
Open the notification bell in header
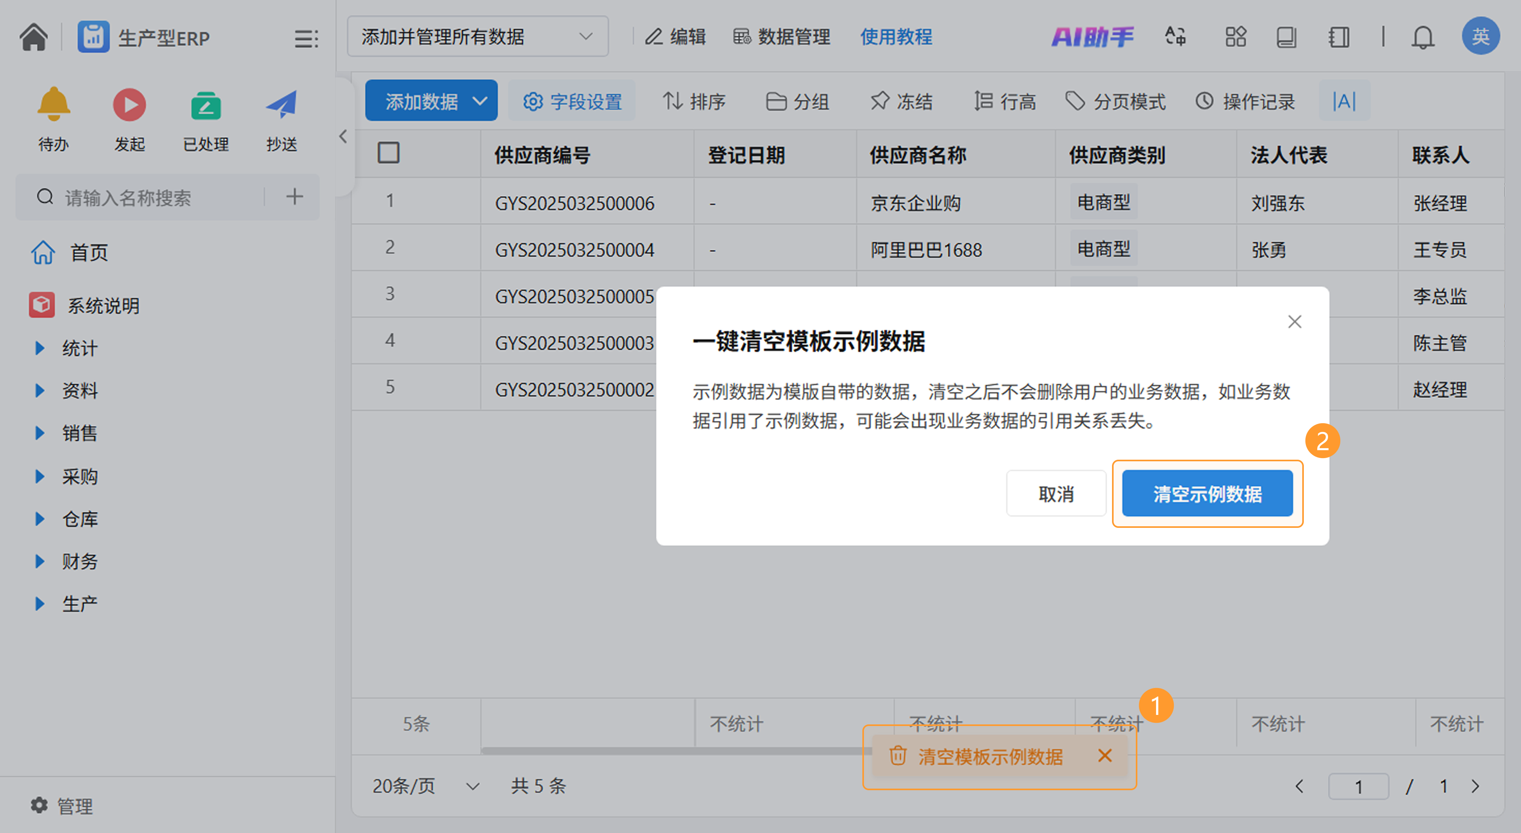click(x=1422, y=38)
